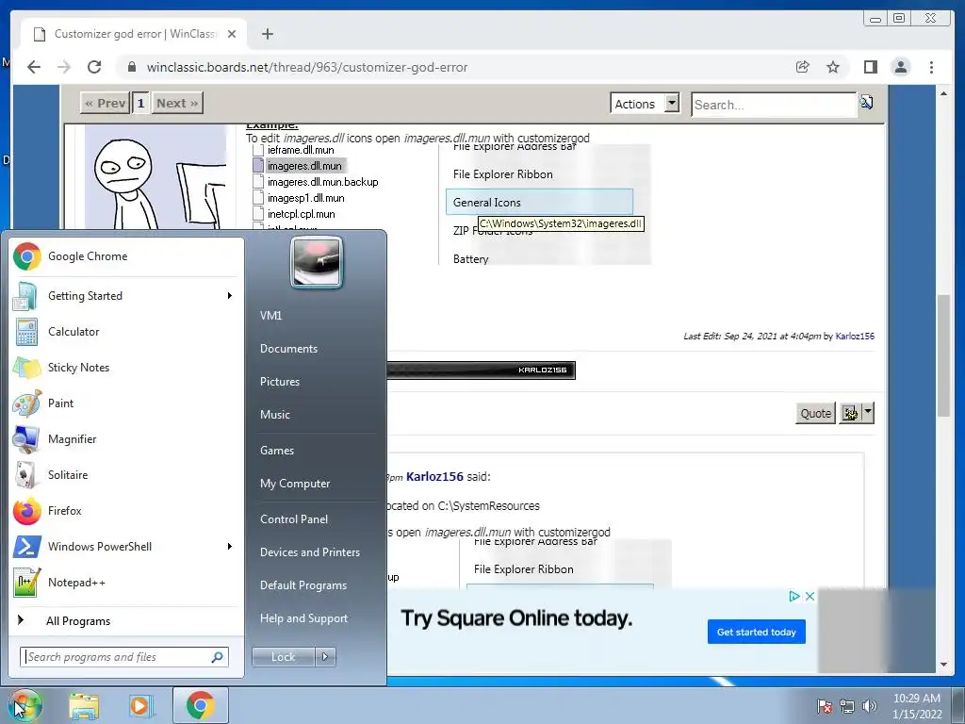
Task: Expand Getting Started submenu arrow
Action: click(x=230, y=296)
